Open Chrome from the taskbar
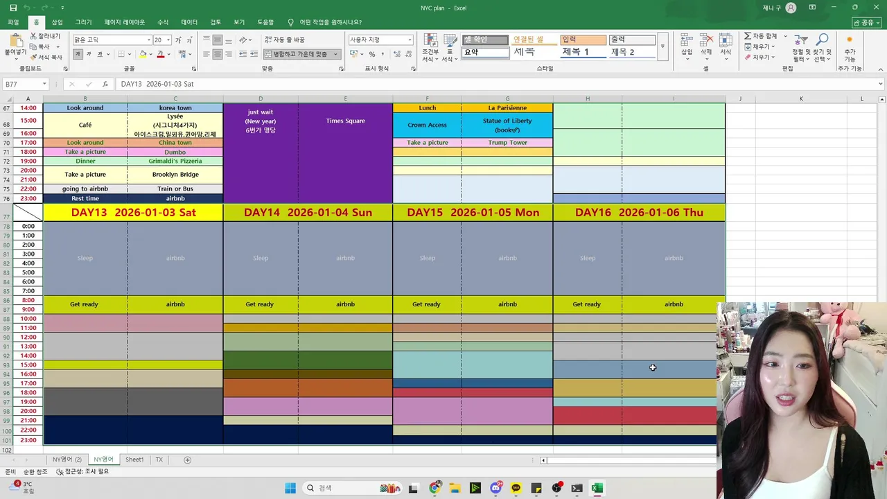887x499 pixels. click(434, 488)
